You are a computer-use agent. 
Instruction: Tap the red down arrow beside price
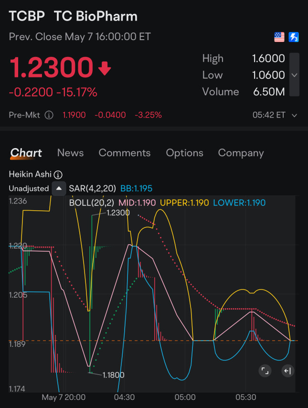point(105,69)
